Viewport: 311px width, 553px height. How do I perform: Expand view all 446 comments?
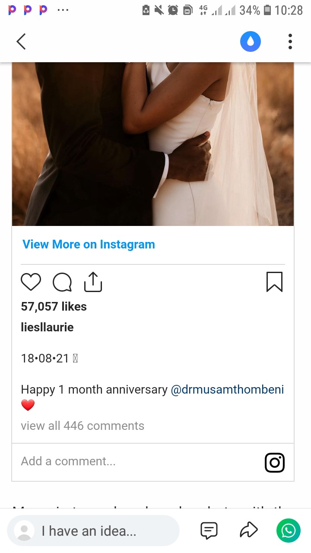(x=83, y=426)
